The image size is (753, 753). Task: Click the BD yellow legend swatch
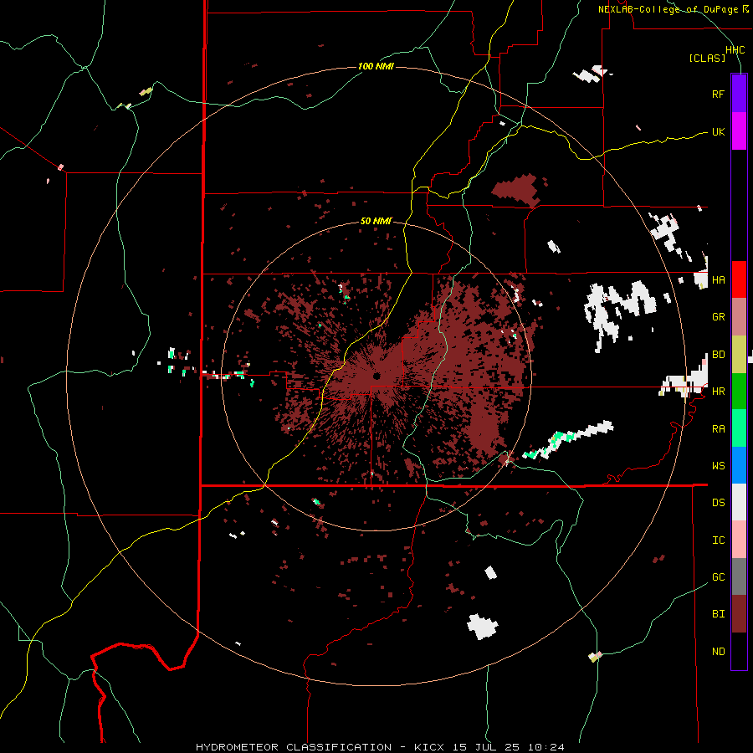tap(739, 355)
